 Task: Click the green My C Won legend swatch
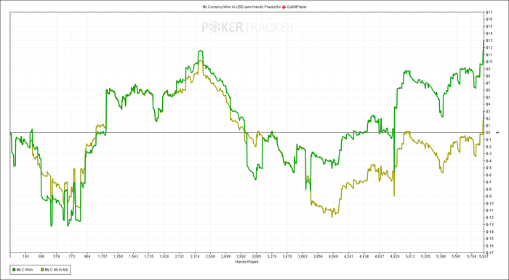click(14, 269)
